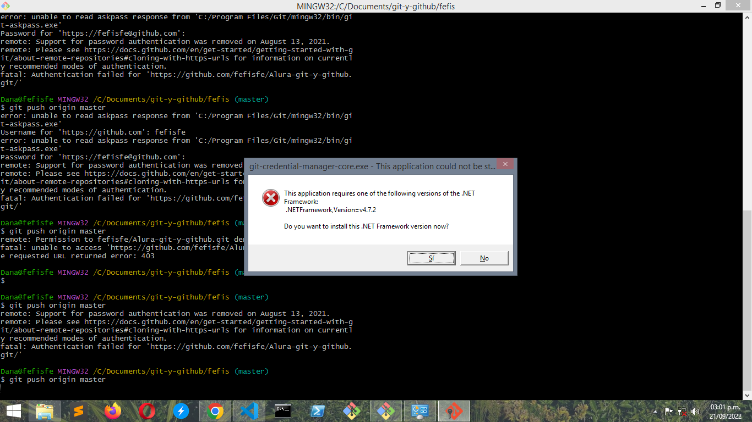
Task: Show hidden system tray icons
Action: point(655,411)
